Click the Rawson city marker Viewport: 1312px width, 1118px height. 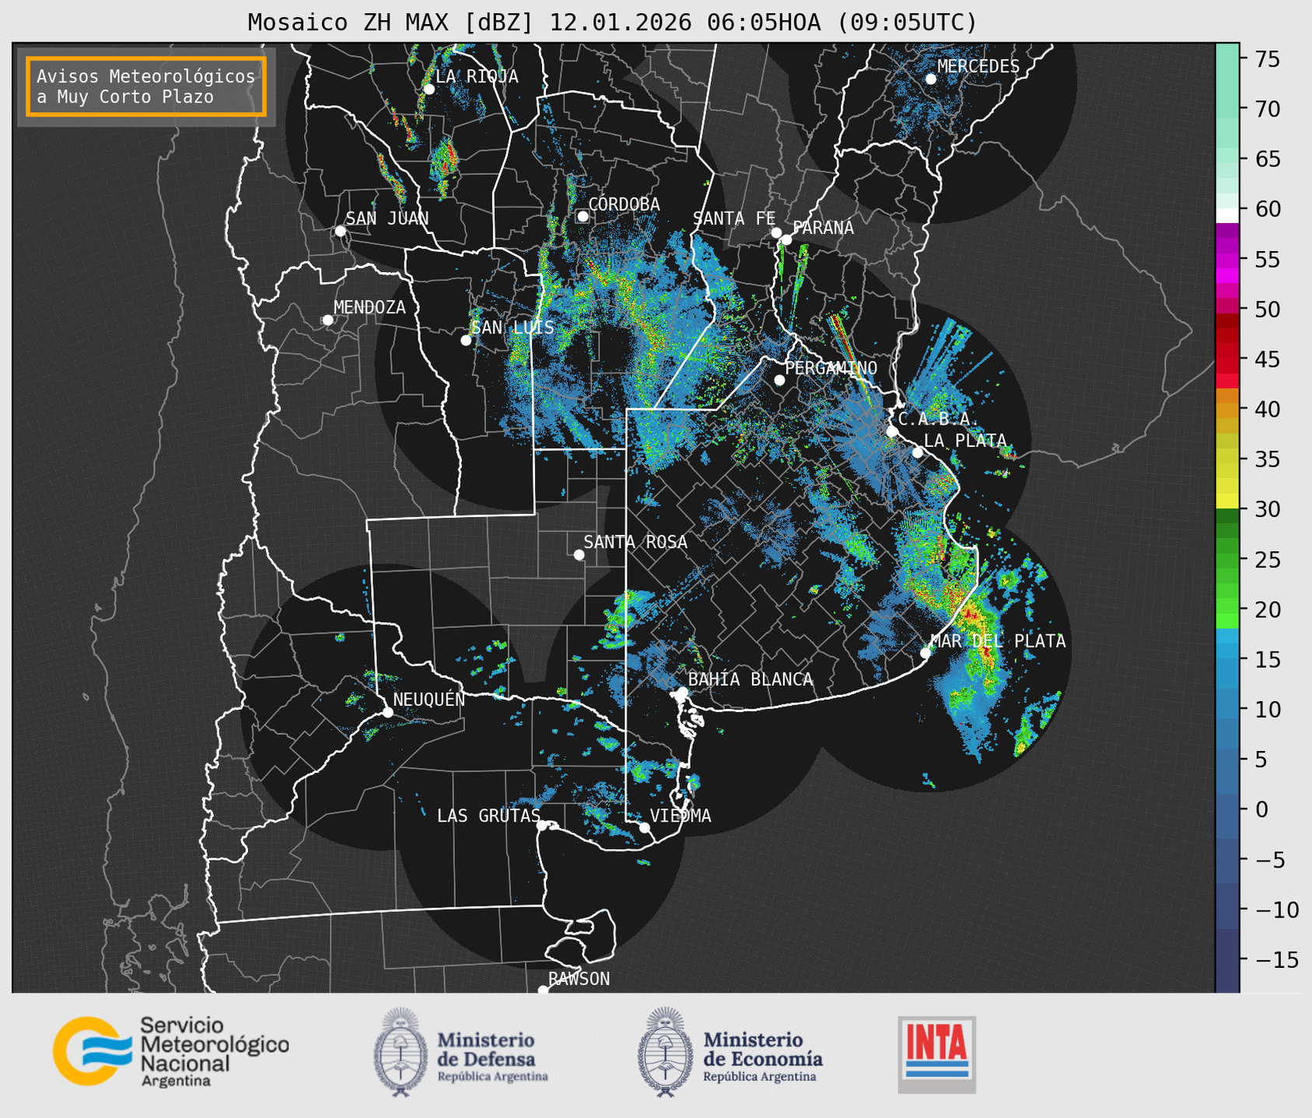[543, 990]
